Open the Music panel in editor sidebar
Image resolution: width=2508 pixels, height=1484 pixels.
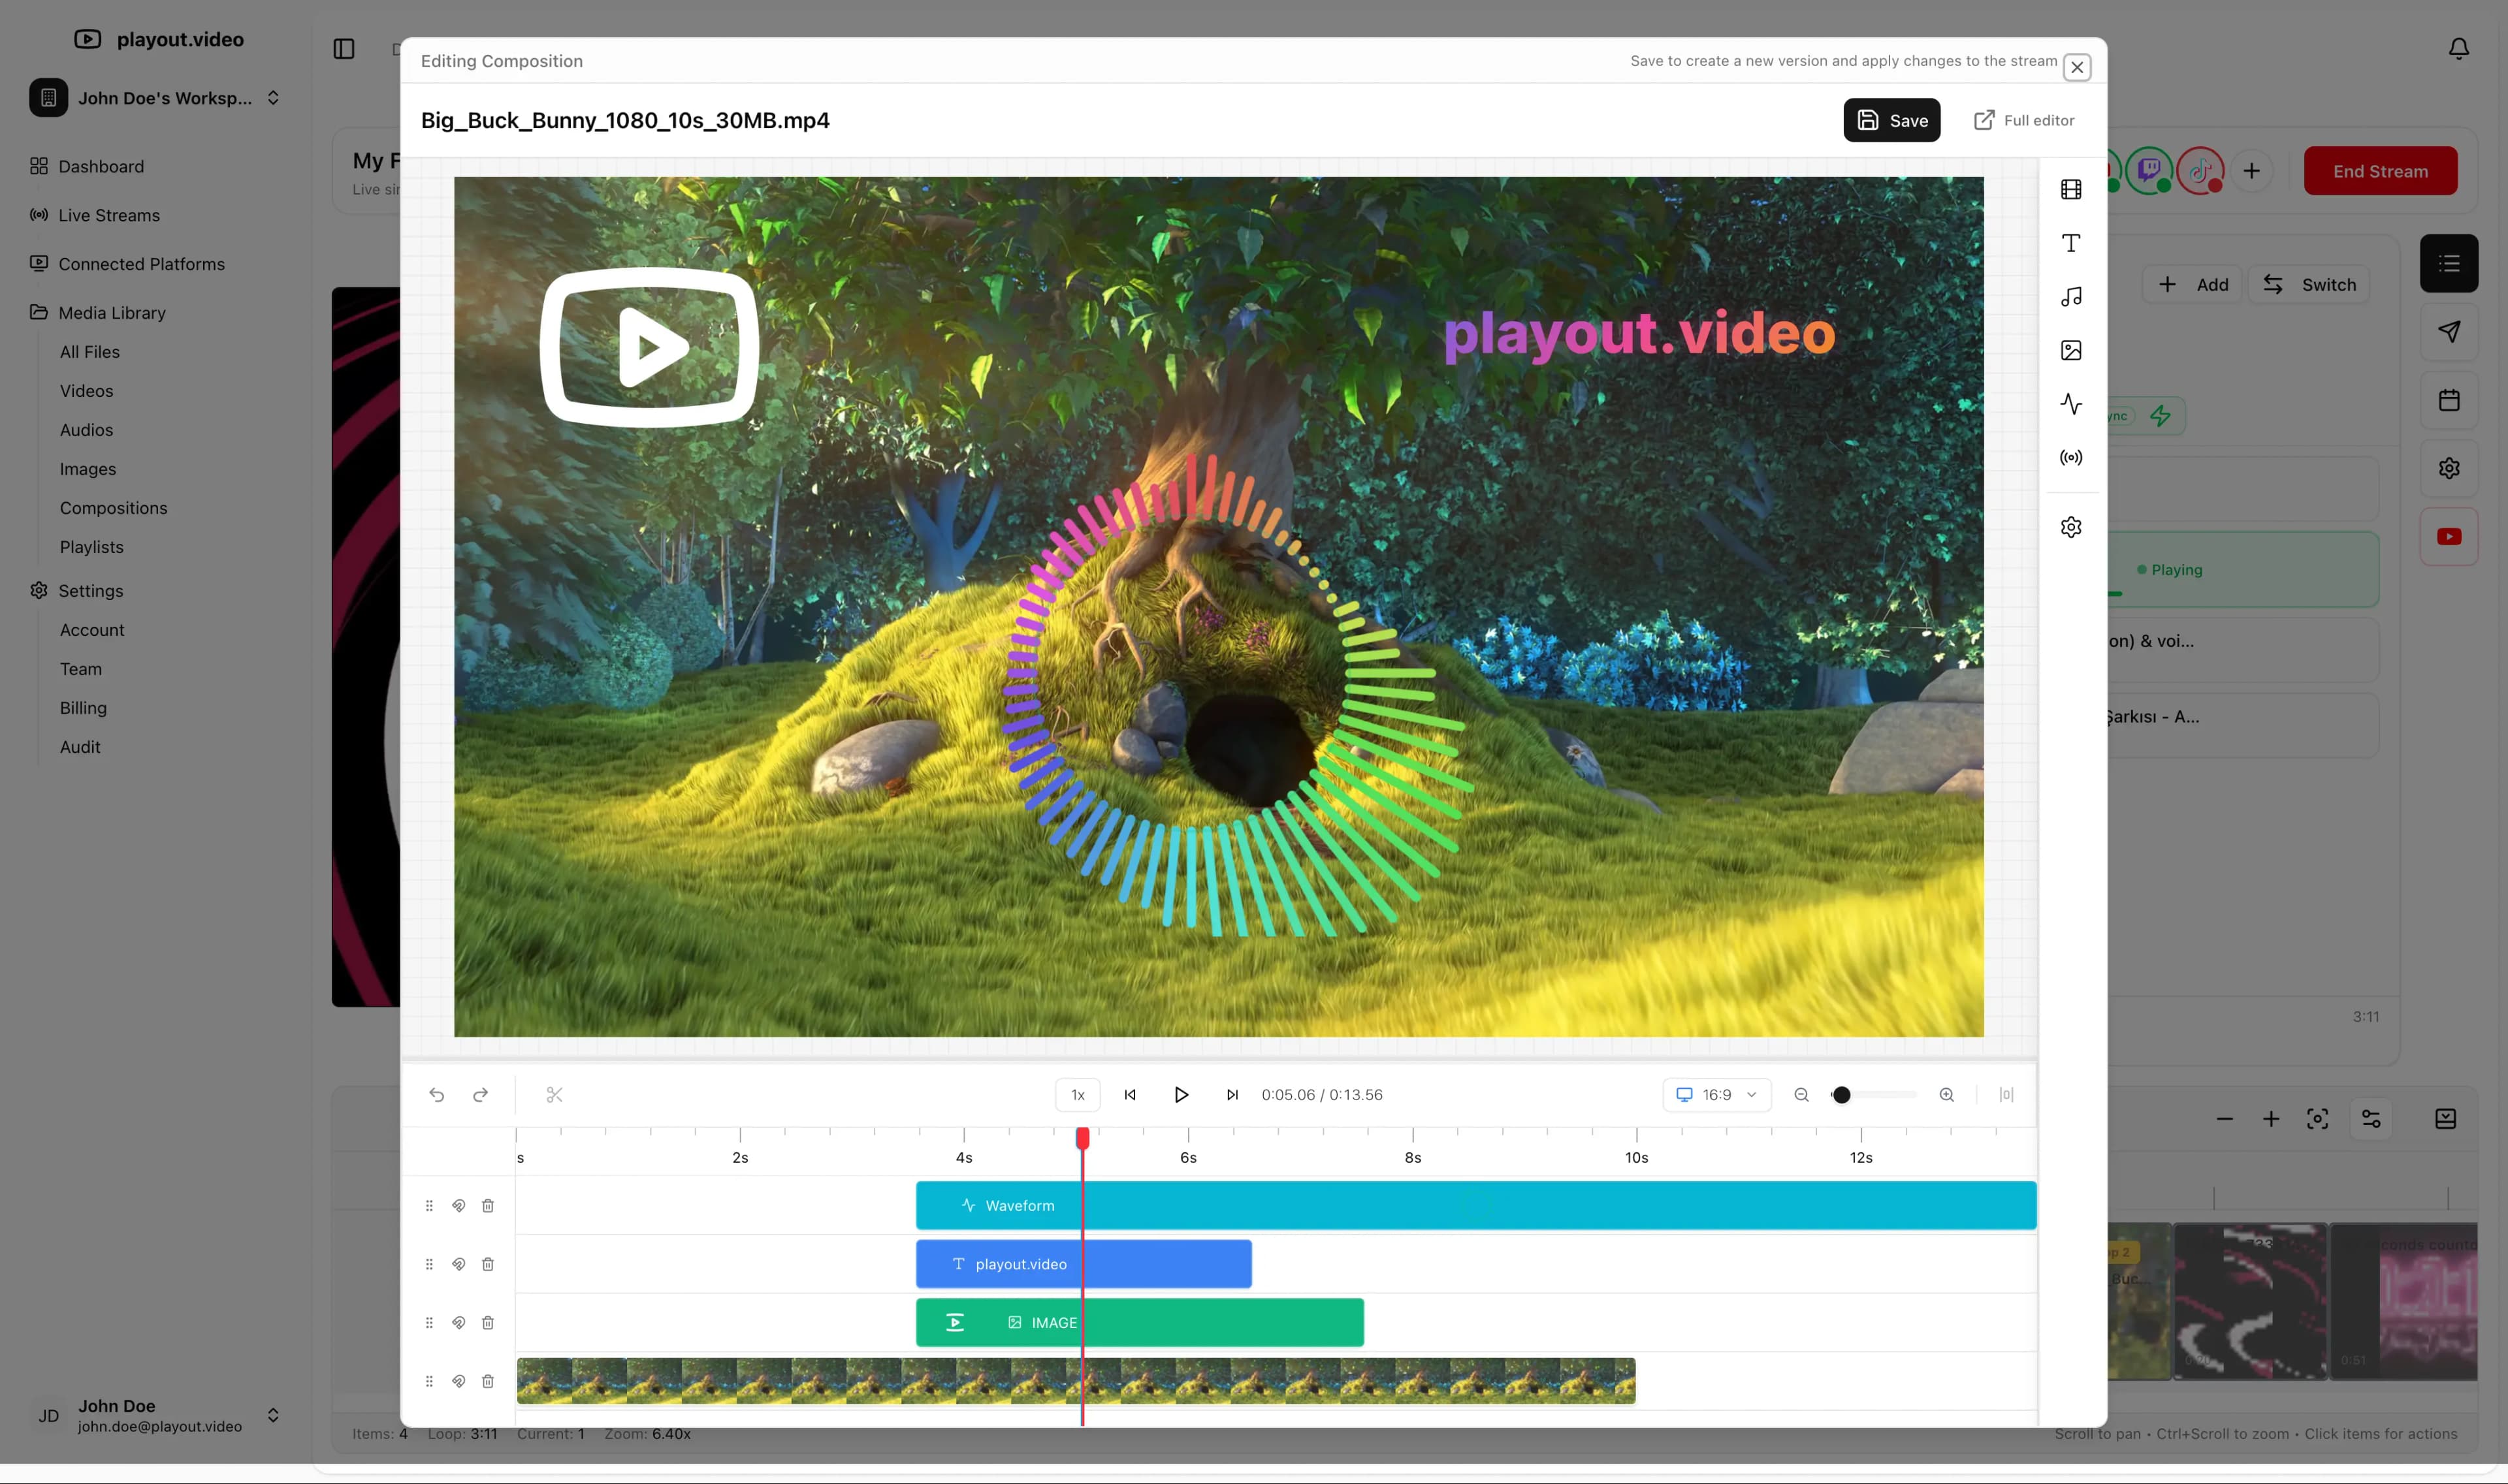[x=2071, y=297]
